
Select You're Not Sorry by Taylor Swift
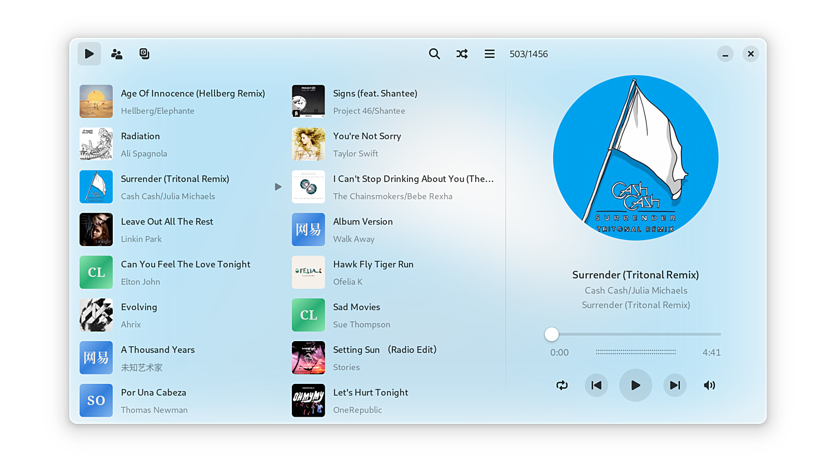[x=367, y=136]
